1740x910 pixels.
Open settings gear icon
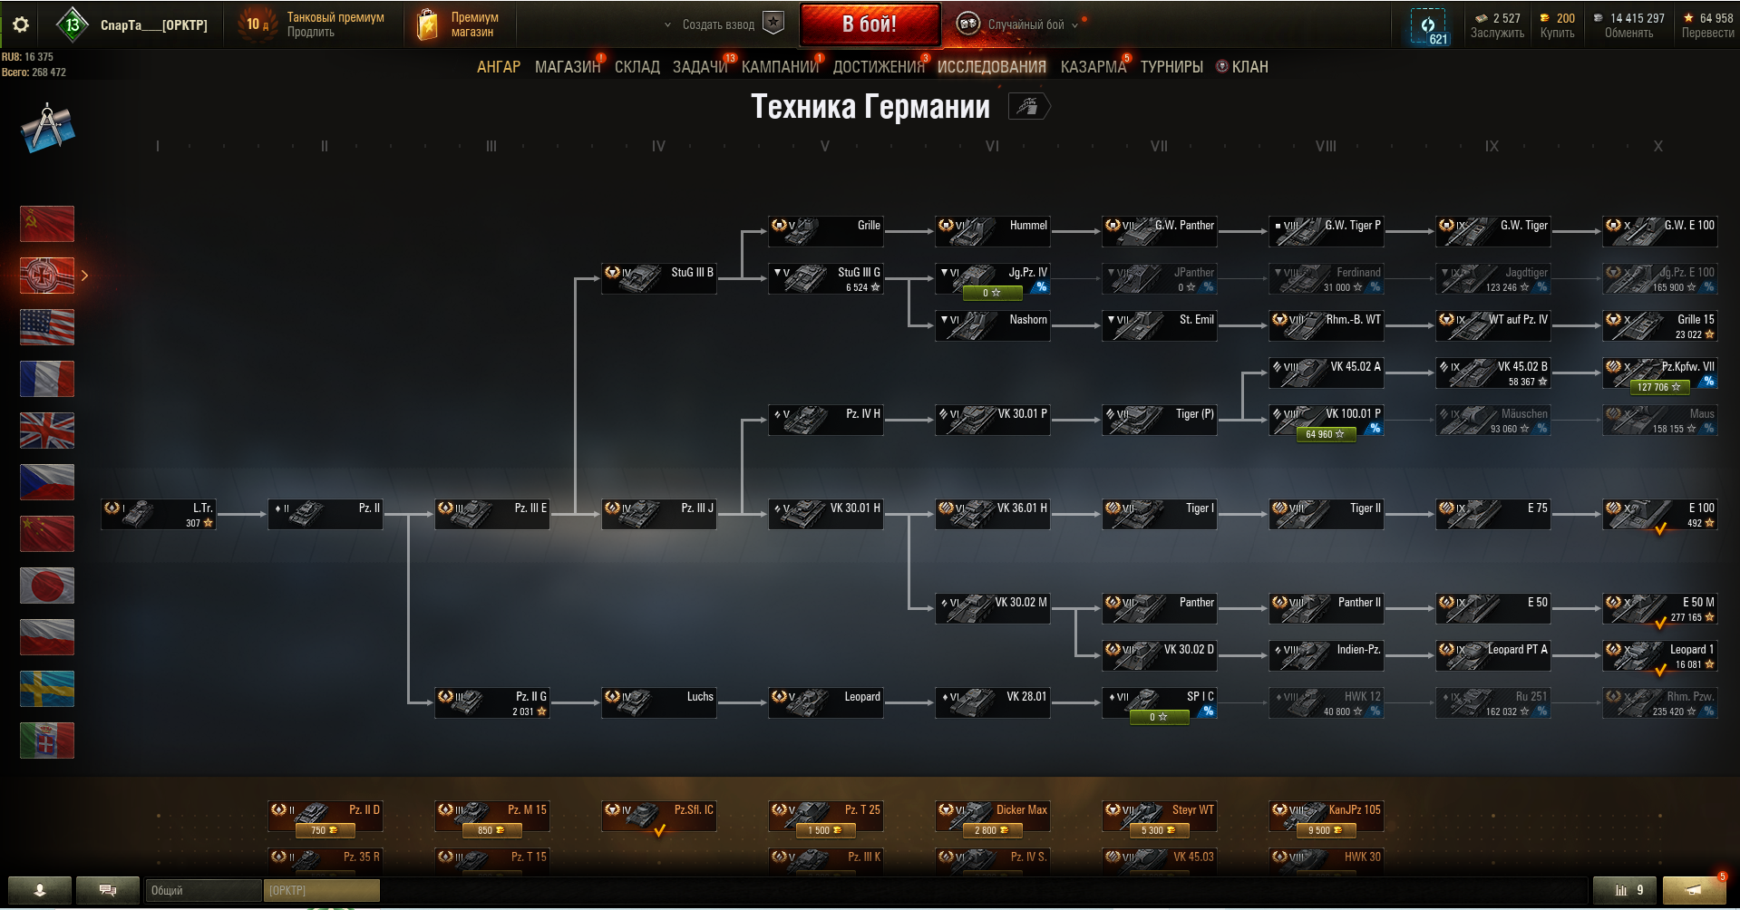tap(21, 24)
